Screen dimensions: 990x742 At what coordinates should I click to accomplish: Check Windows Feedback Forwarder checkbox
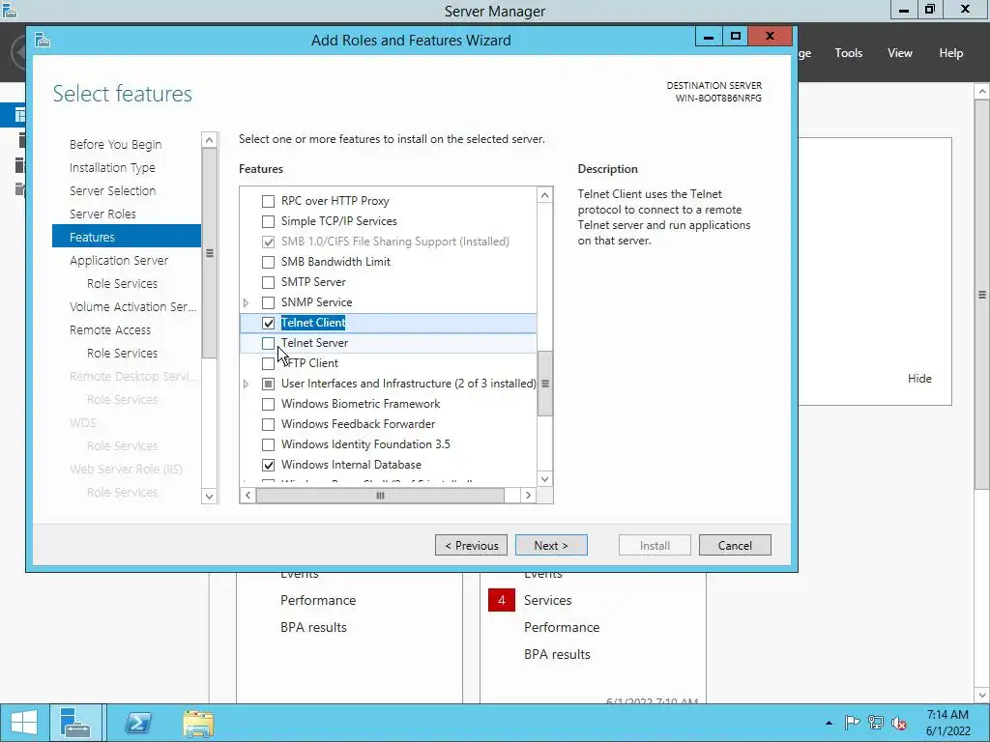click(269, 424)
